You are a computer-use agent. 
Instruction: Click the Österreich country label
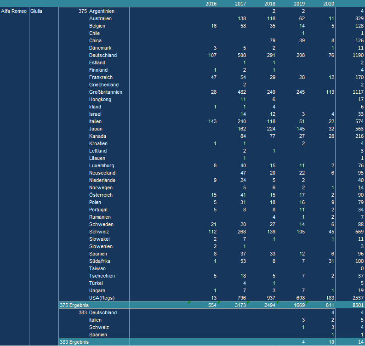101,195
